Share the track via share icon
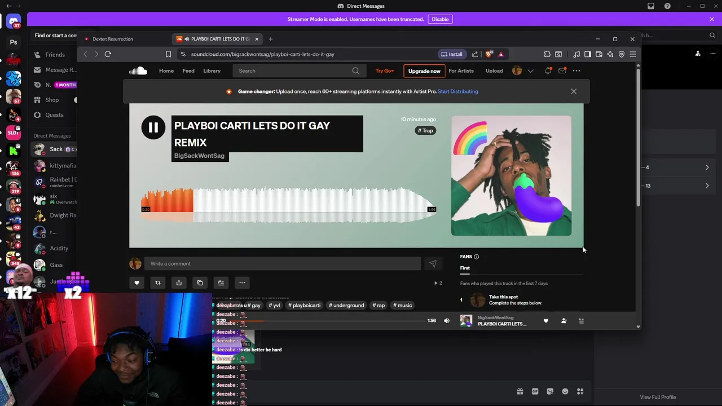Screen dimensions: 722x406 179,283
